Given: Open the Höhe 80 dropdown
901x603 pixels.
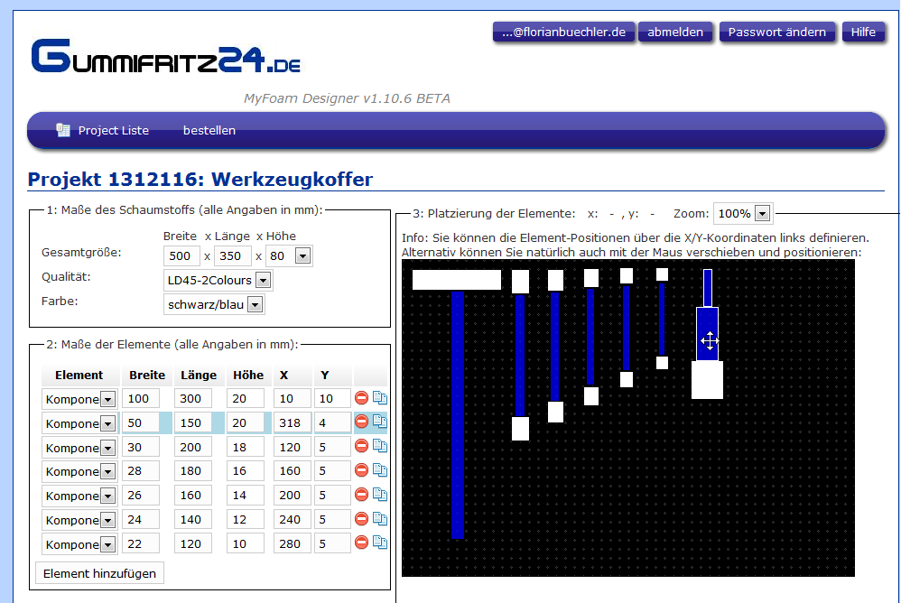Looking at the screenshot, I should click(x=302, y=256).
